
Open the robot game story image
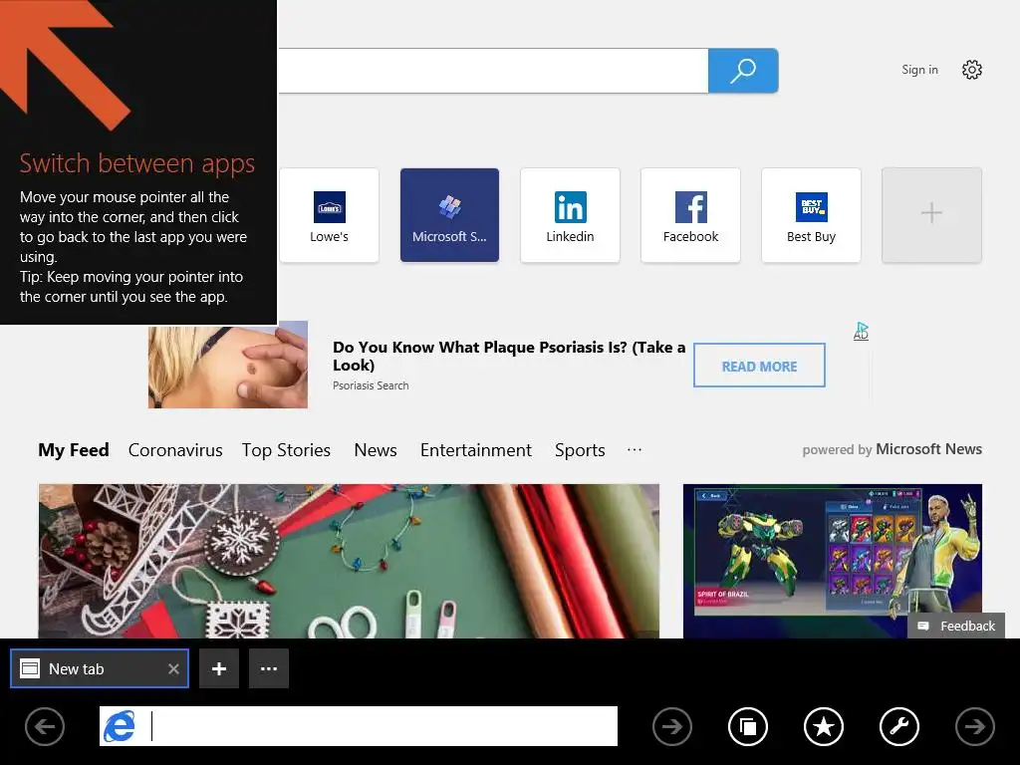(x=832, y=561)
